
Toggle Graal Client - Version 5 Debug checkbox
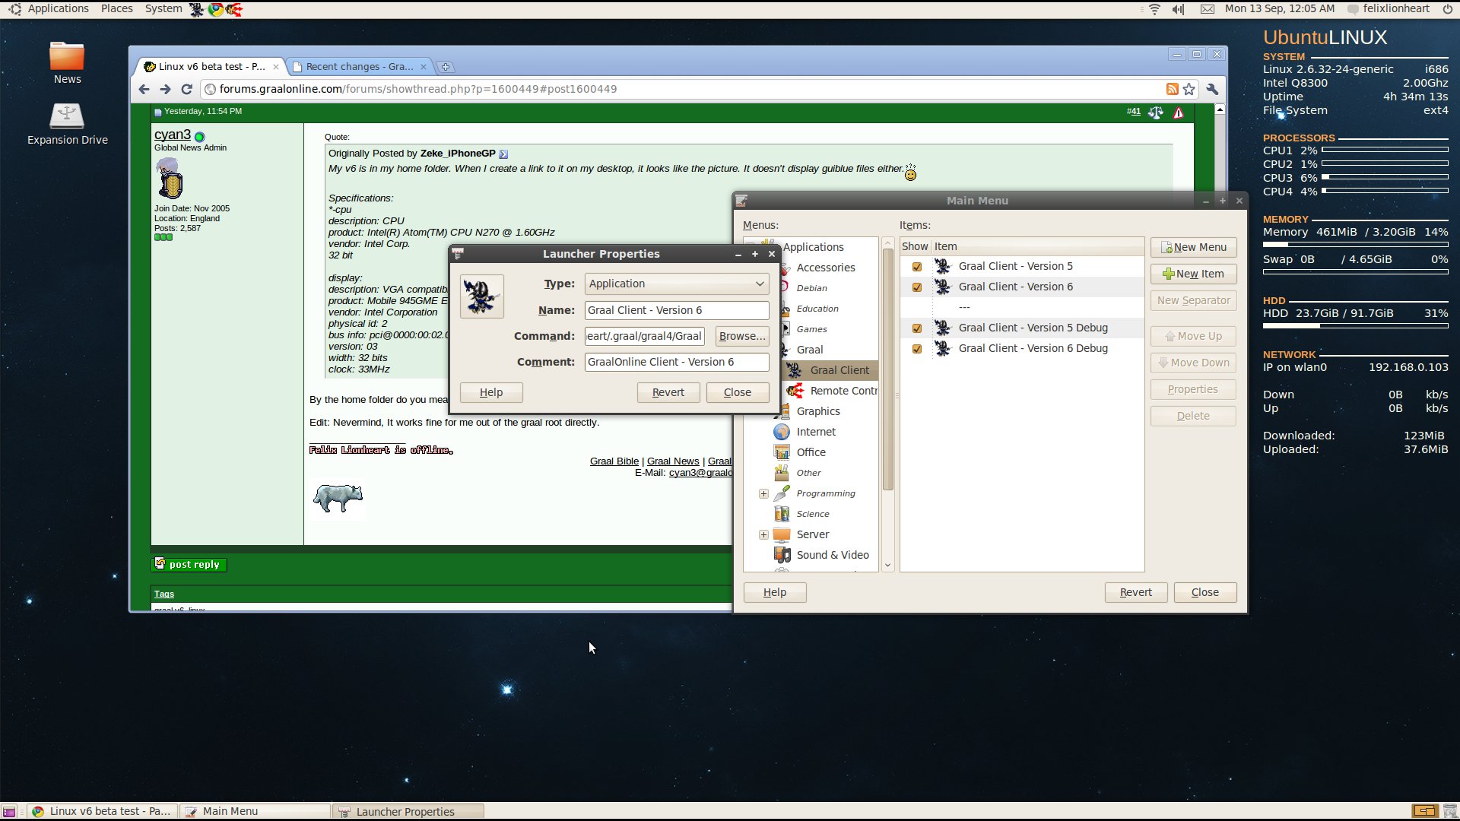point(916,328)
